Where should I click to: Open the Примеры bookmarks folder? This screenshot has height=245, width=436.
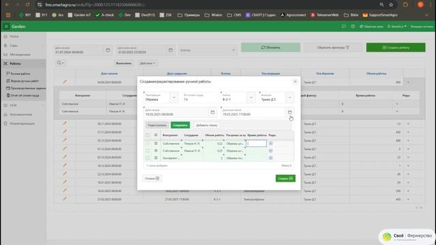189,15
